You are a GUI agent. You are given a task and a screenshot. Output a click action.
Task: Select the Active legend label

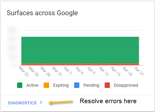pos(32,85)
